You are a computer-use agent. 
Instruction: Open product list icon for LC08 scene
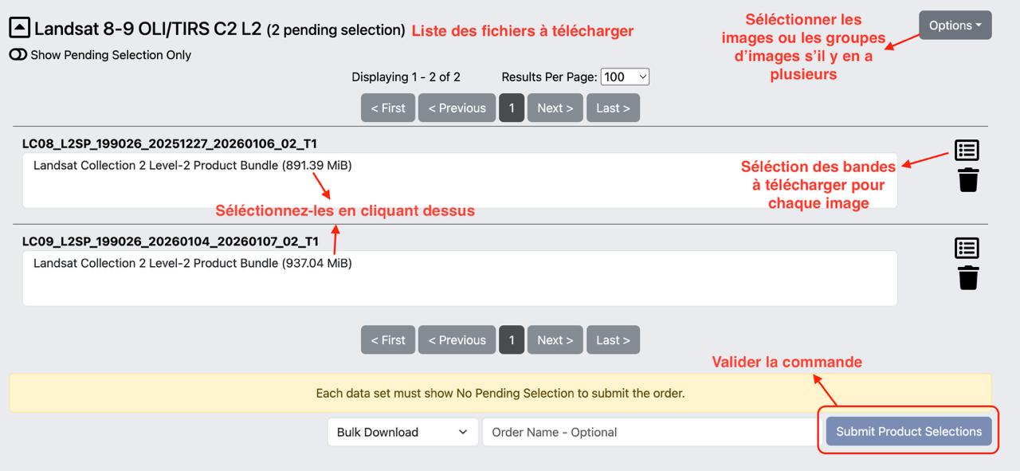(x=967, y=150)
